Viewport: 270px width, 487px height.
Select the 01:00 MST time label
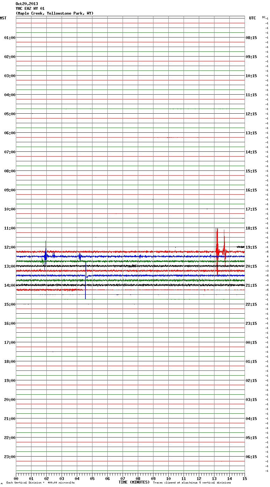click(x=10, y=38)
